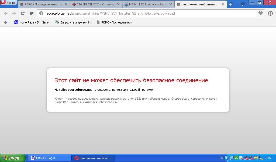This screenshot has width=276, height=162.
Task: Open eQSL Home Page bookmark
Action: 32,22
